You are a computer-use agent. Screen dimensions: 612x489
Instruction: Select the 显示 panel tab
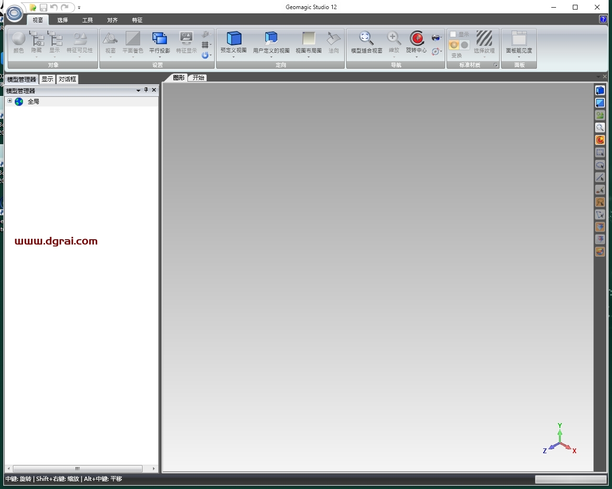47,79
